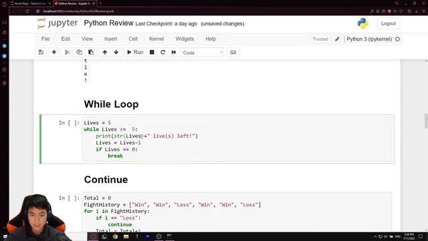The width and height of the screenshot is (428, 241).
Task: Open the Help menu
Action: coord(211,39)
